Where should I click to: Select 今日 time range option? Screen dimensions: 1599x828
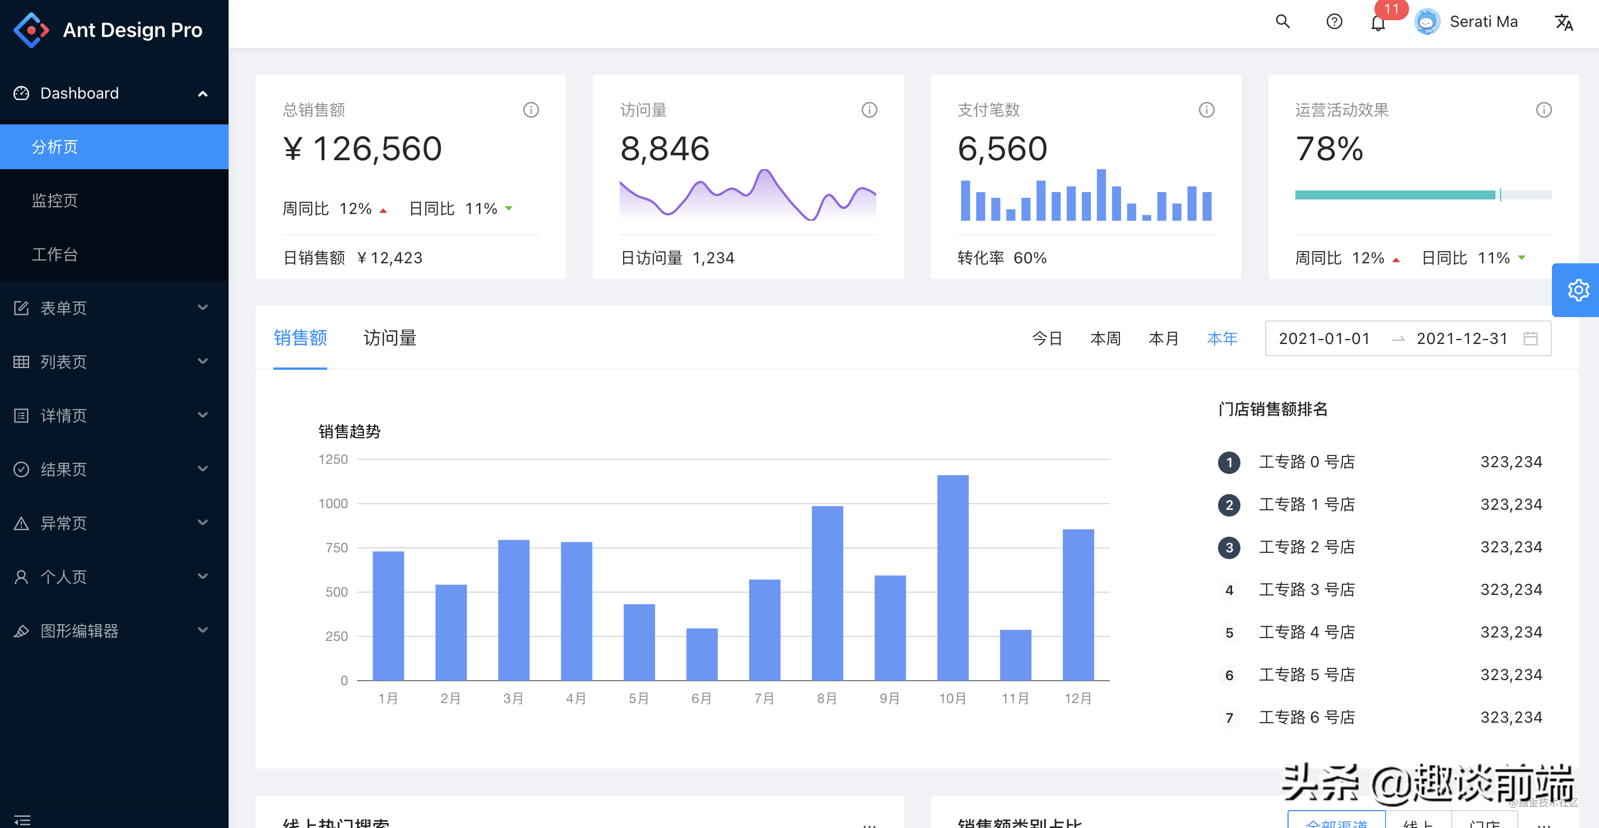pyautogui.click(x=1047, y=338)
